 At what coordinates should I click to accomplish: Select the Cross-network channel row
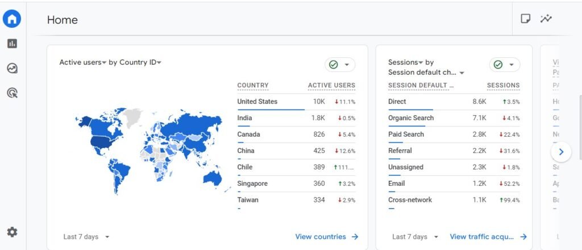pos(454,200)
